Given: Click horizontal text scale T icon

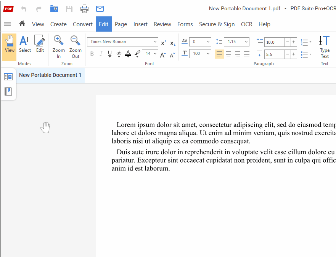Looking at the screenshot, I should pyautogui.click(x=185, y=53).
